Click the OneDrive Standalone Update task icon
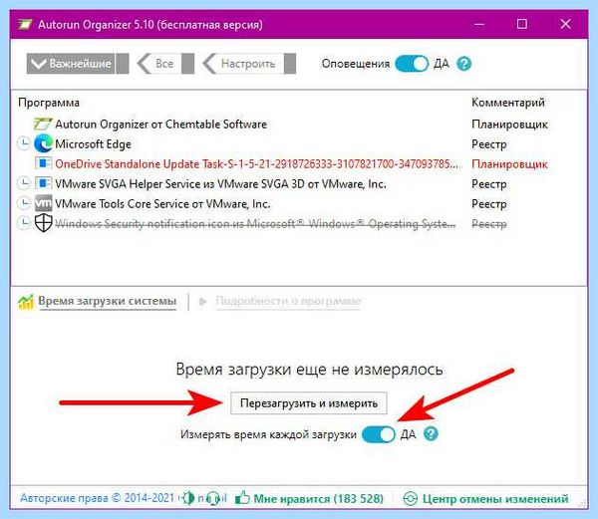The width and height of the screenshot is (598, 519). (43, 163)
